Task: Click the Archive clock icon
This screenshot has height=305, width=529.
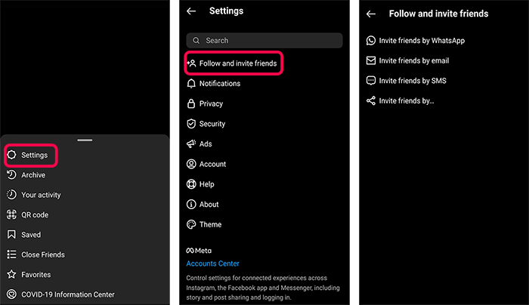Action: tap(11, 175)
